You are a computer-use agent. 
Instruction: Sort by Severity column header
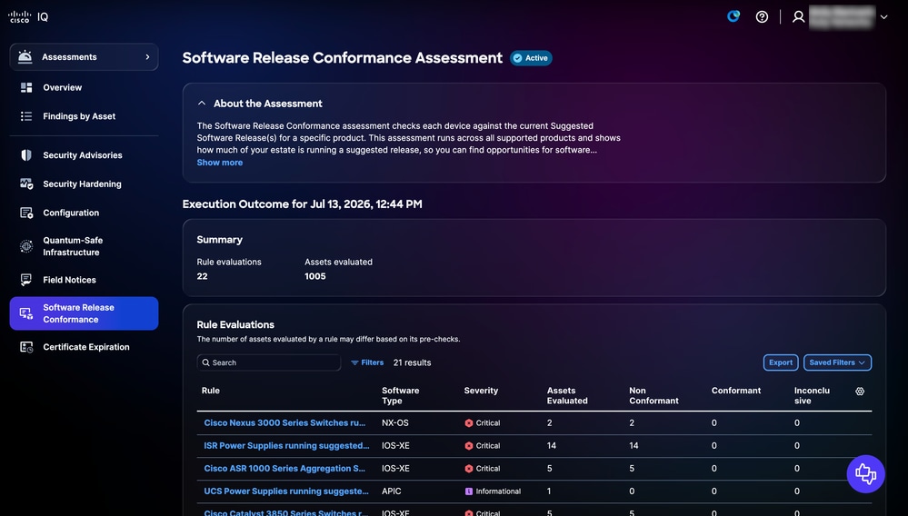click(x=481, y=391)
